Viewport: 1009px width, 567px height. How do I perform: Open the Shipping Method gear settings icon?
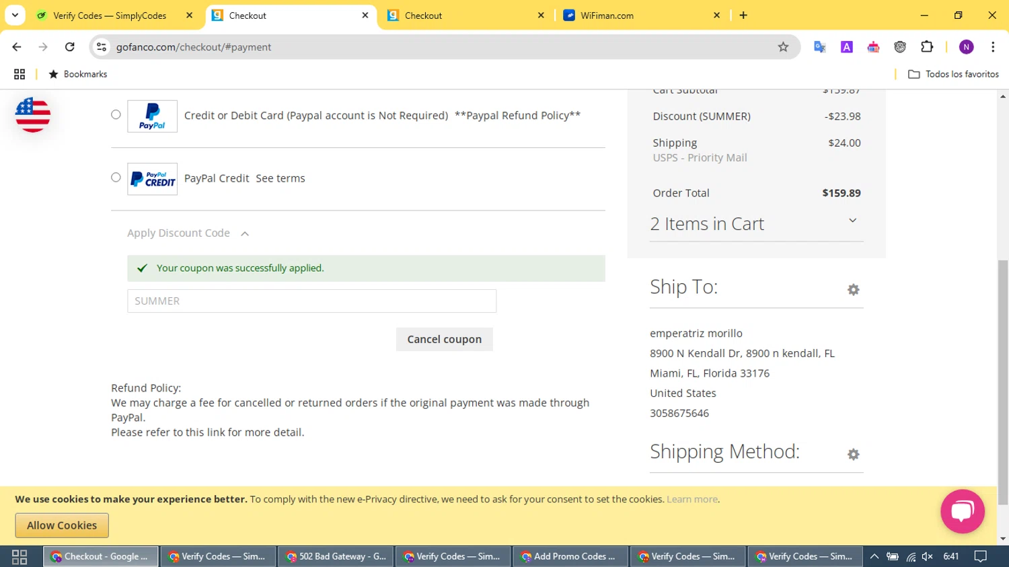[853, 455]
